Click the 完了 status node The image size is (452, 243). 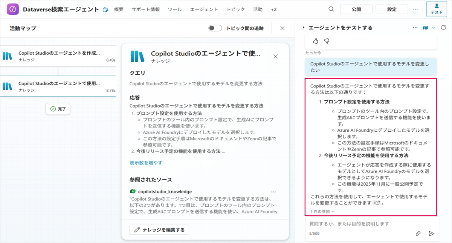click(x=58, y=109)
